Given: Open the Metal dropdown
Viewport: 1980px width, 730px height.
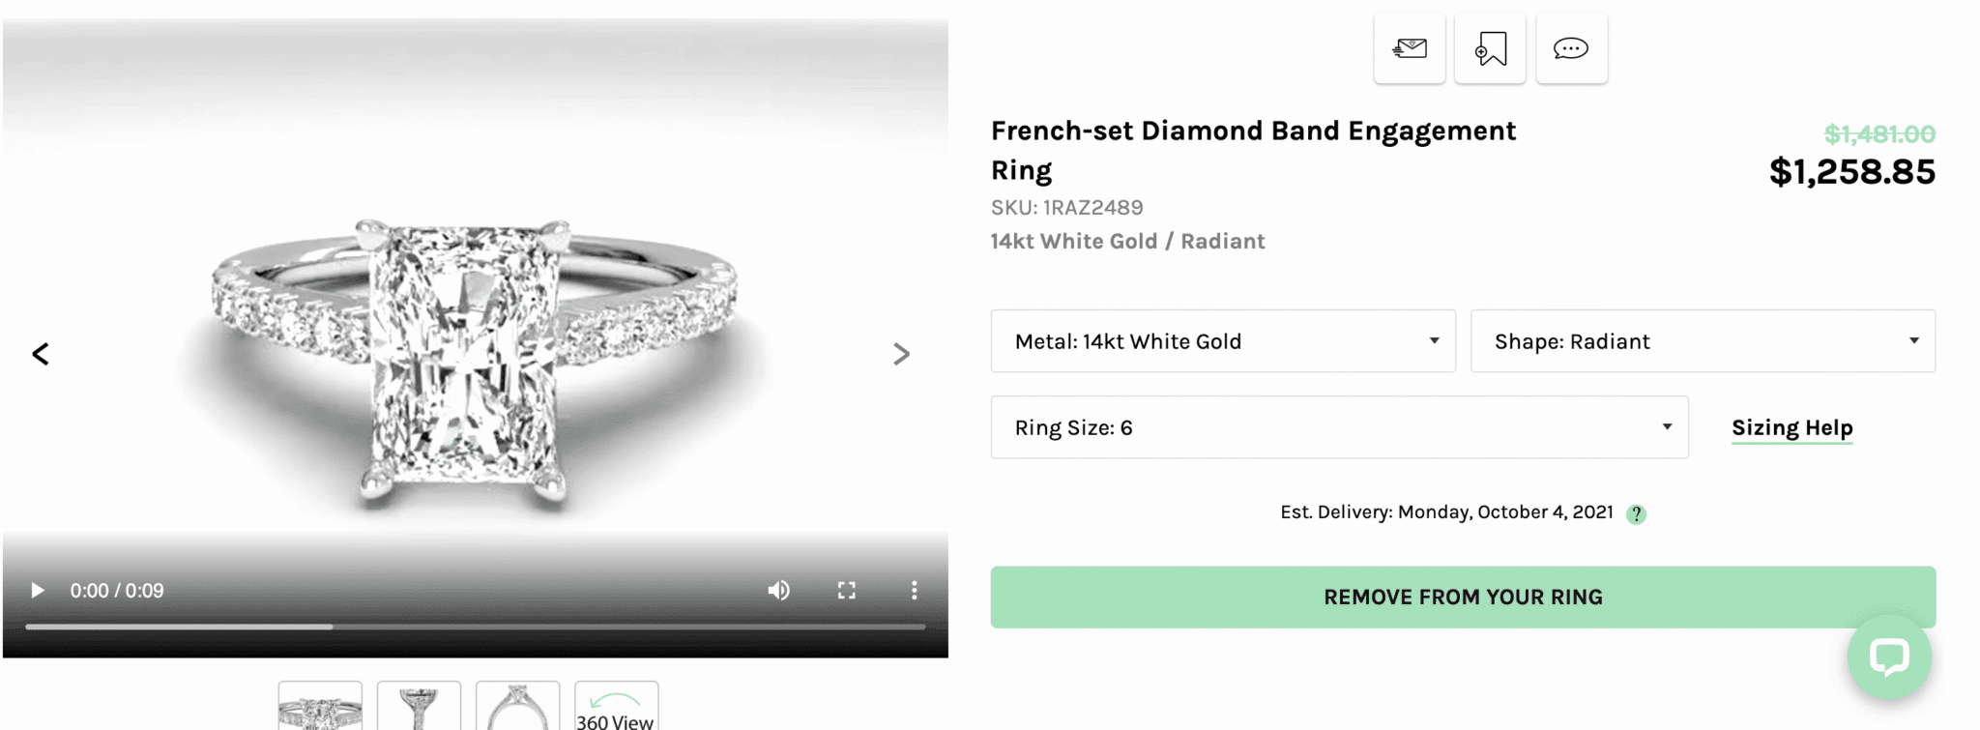Looking at the screenshot, I should click(x=1223, y=341).
